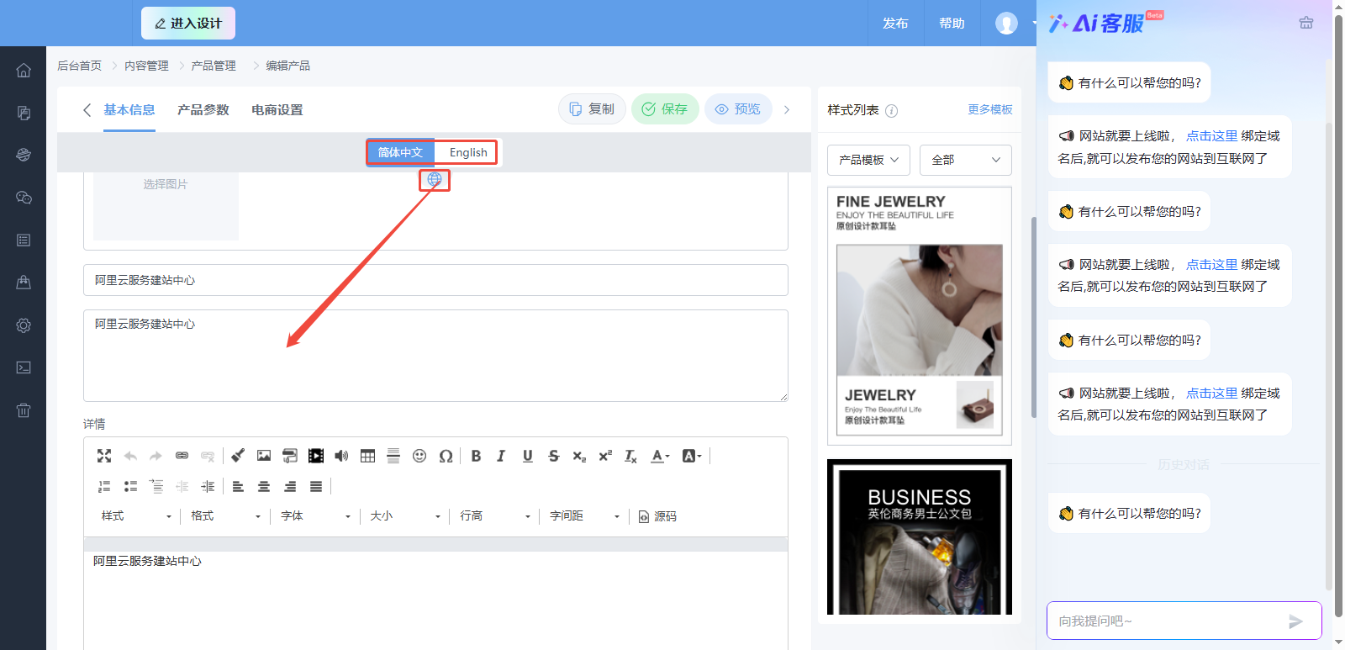This screenshot has width=1345, height=650.
Task: Apply bold formatting
Action: tap(476, 456)
